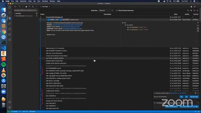Open Spotify from the Dock
The width and height of the screenshot is (201, 113).
[x=3, y=64]
